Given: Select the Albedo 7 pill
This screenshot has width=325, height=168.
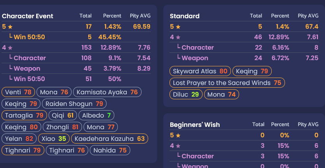Looking at the screenshot, I should 96,115.
